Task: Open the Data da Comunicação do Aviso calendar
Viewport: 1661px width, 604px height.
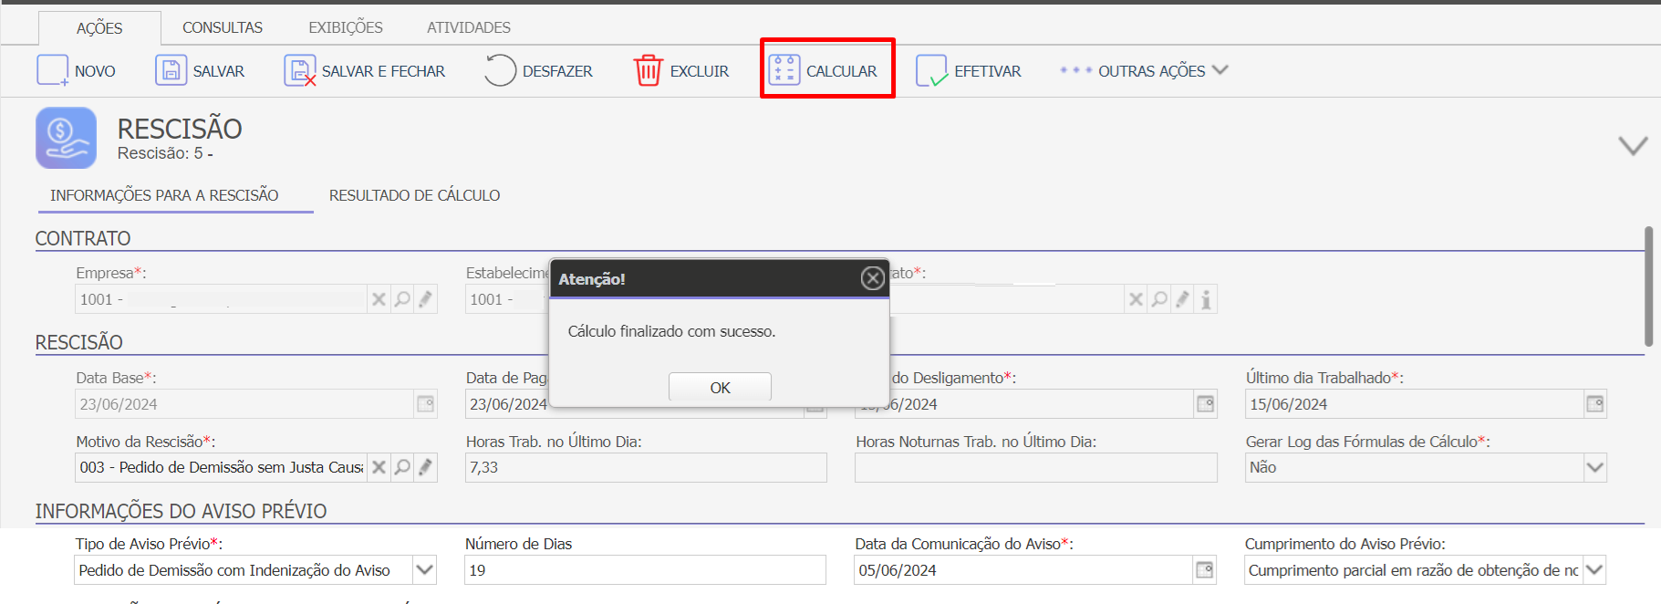Action: tap(1204, 569)
